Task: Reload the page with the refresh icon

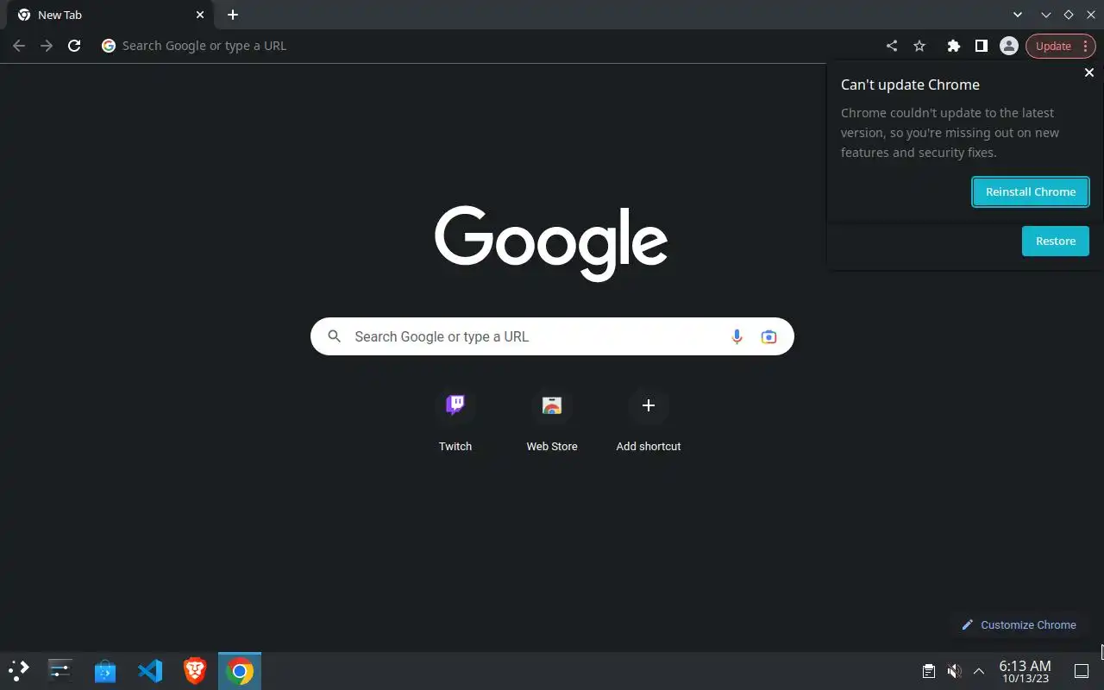Action: (x=74, y=46)
